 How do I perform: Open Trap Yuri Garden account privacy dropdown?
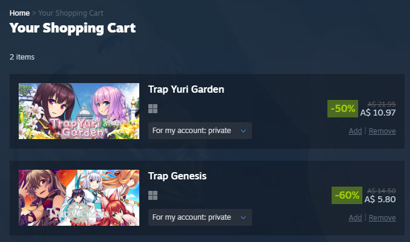[200, 131]
